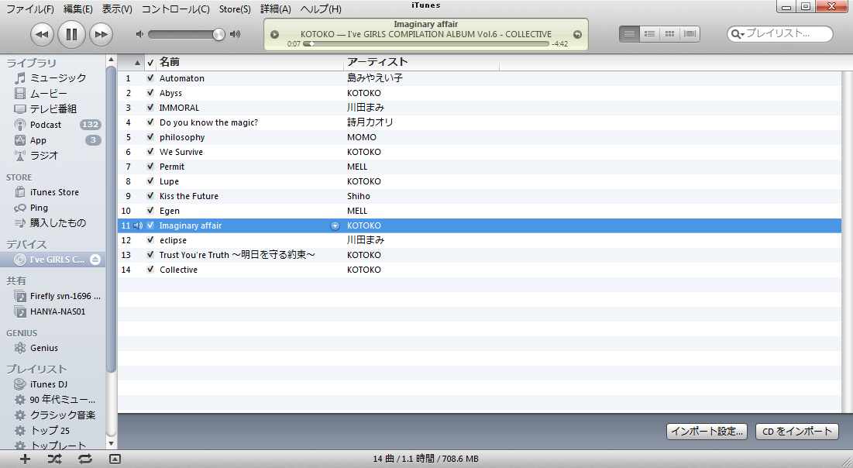Uncheck Do you know the magic? checkbox
This screenshot has width=853, height=468.
coord(150,122)
